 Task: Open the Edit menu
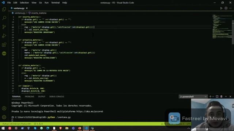[15, 3]
